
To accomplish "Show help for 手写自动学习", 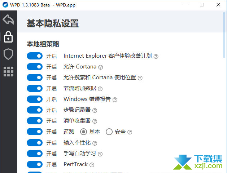I will point(100,154).
